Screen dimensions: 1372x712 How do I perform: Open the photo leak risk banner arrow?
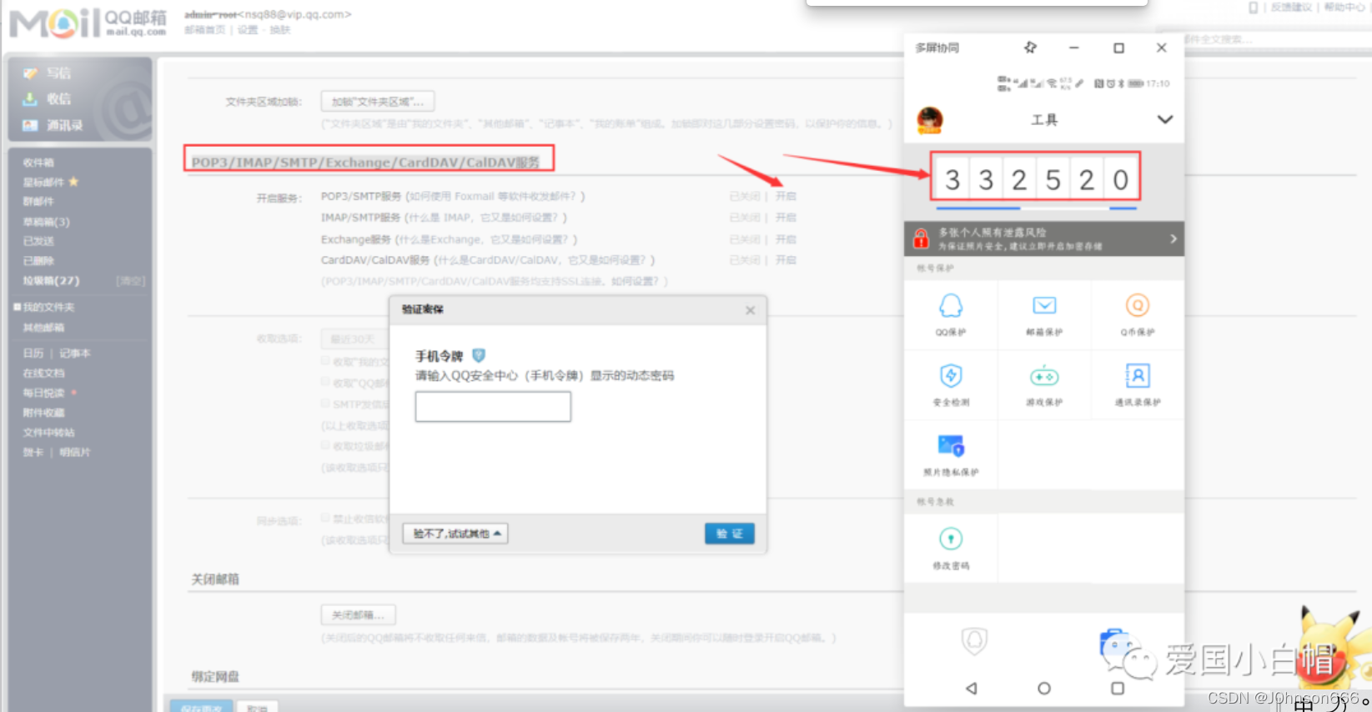pyautogui.click(x=1173, y=239)
